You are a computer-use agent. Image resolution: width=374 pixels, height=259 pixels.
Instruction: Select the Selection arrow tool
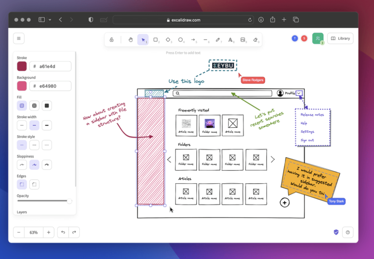143,40
